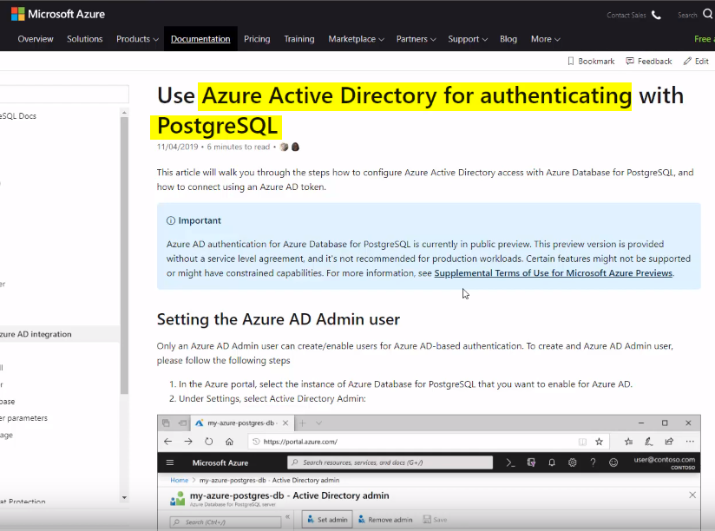Click the help question mark icon in the portal

tap(594, 462)
